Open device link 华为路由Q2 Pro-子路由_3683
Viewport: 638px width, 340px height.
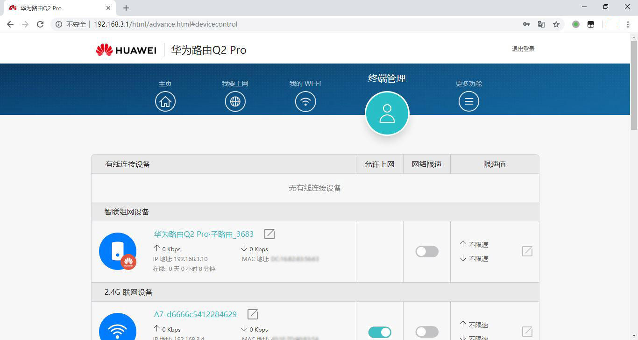tap(204, 234)
